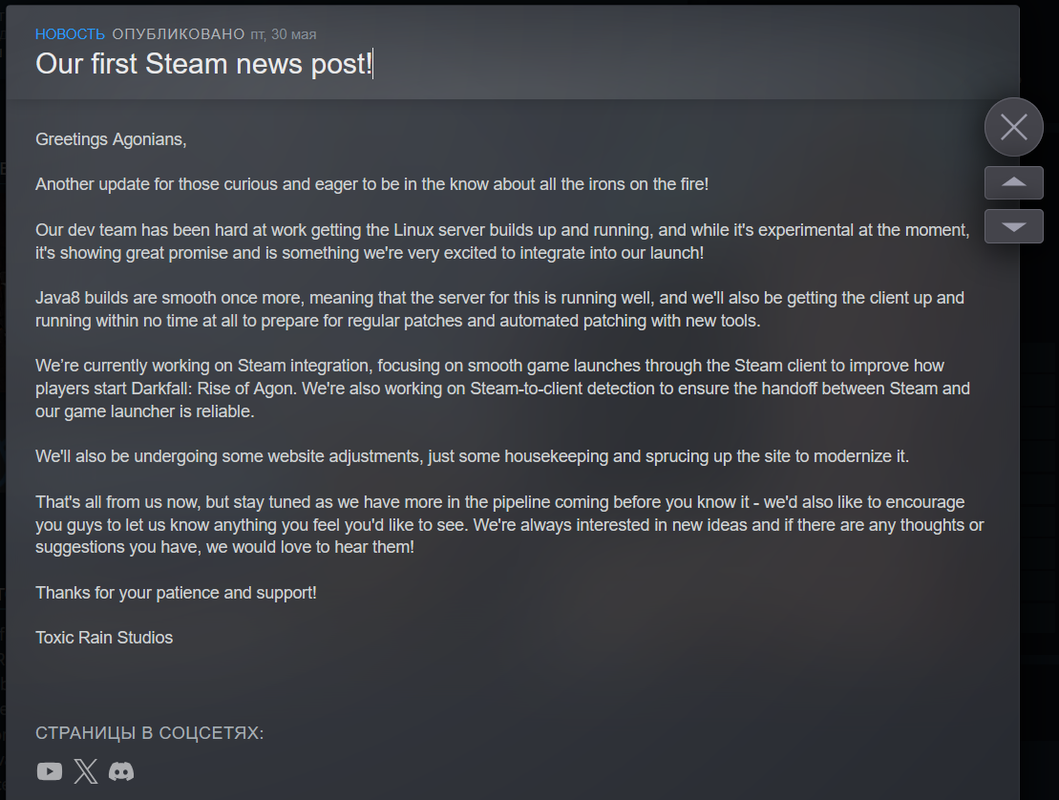
Task: Click the title Our first Steam news post!
Action: (203, 64)
